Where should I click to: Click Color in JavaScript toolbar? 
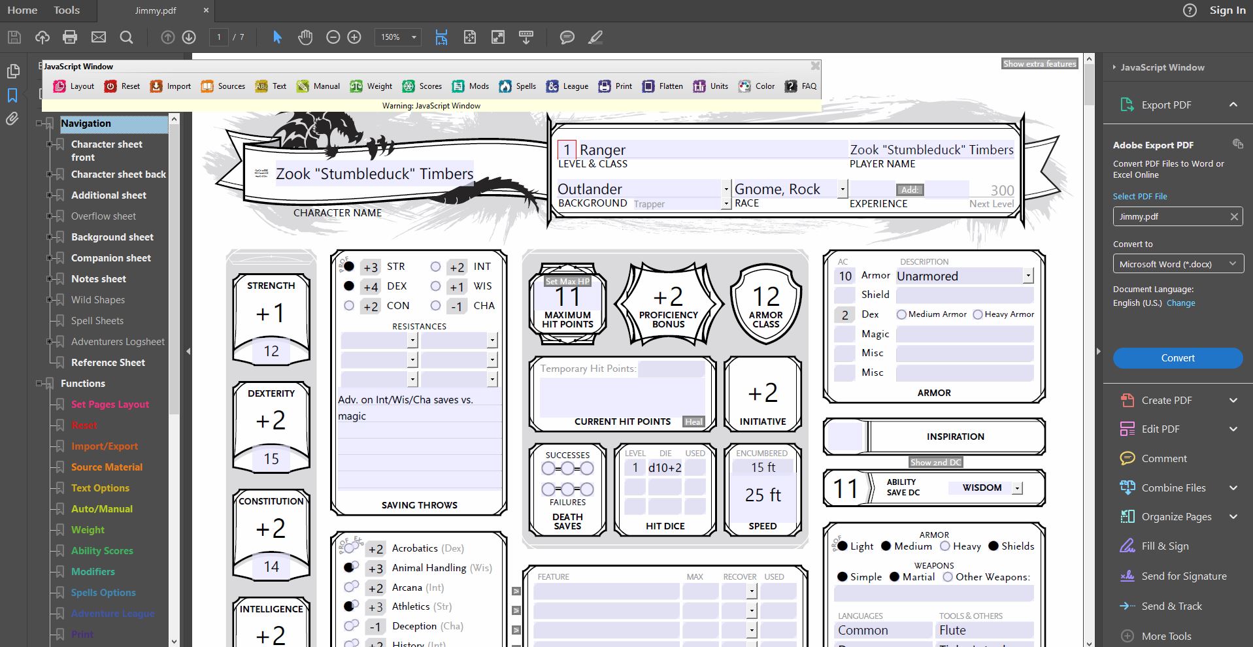tap(756, 86)
